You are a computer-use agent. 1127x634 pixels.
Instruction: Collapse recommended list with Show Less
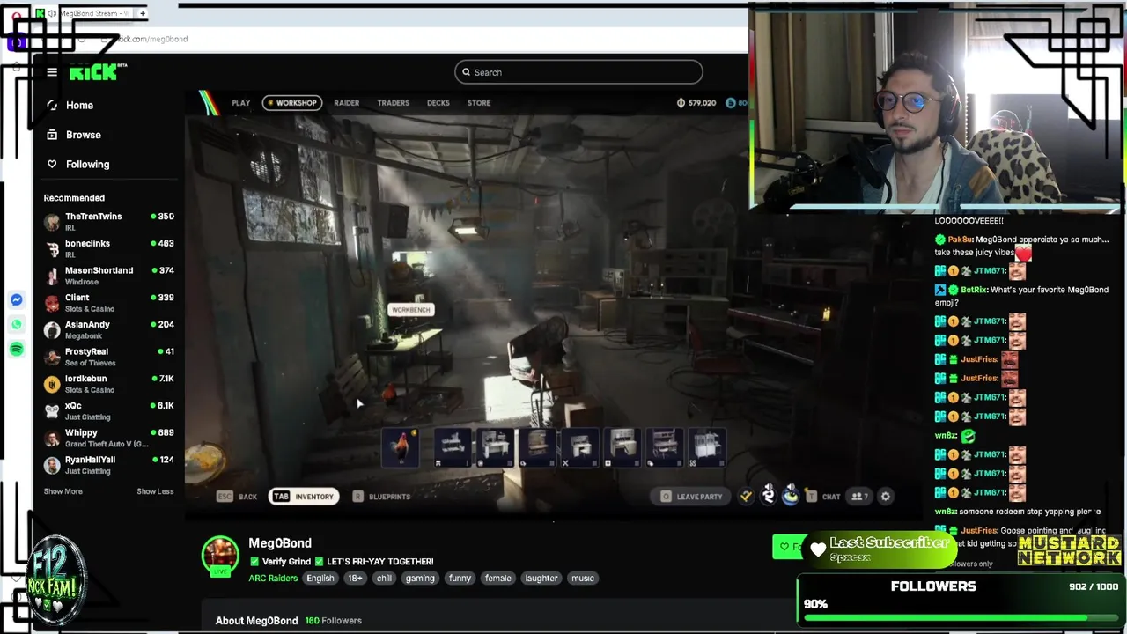point(155,491)
